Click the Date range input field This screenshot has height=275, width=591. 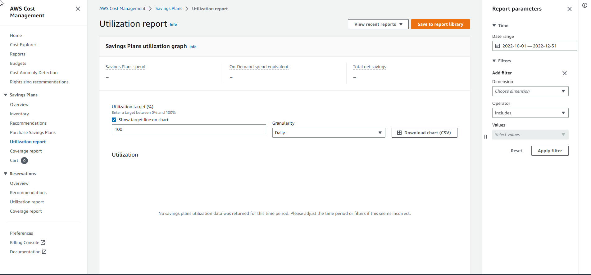534,46
